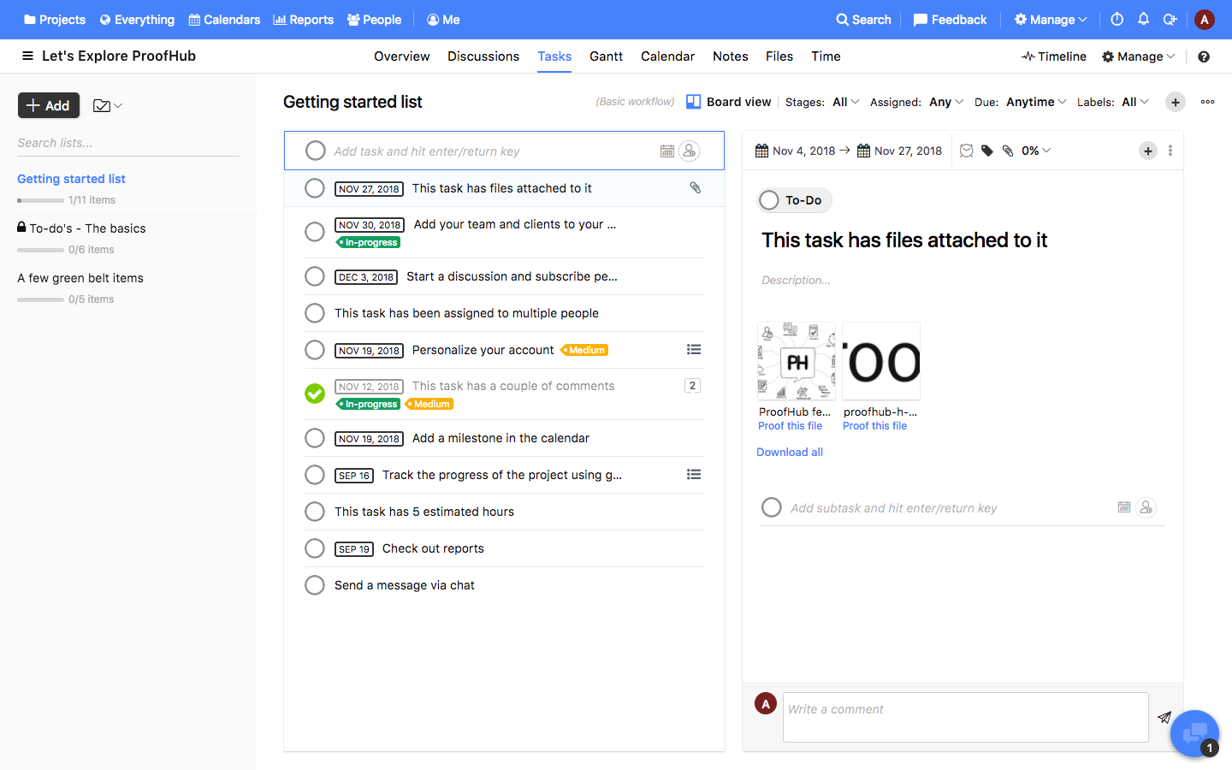The width and height of the screenshot is (1232, 770).
Task: Click the paperclip attachment icon in task detail
Action: [1008, 151]
